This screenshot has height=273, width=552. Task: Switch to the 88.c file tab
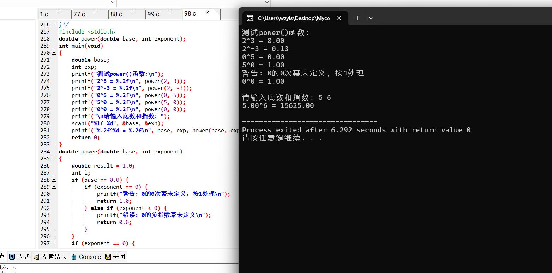(x=116, y=14)
